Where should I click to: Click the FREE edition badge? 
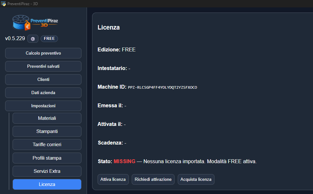click(x=49, y=39)
